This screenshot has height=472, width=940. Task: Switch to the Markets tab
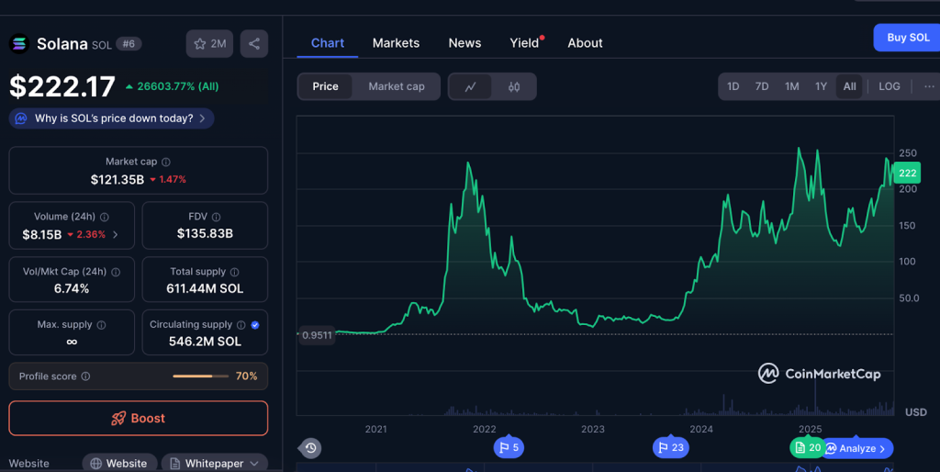pyautogui.click(x=396, y=43)
